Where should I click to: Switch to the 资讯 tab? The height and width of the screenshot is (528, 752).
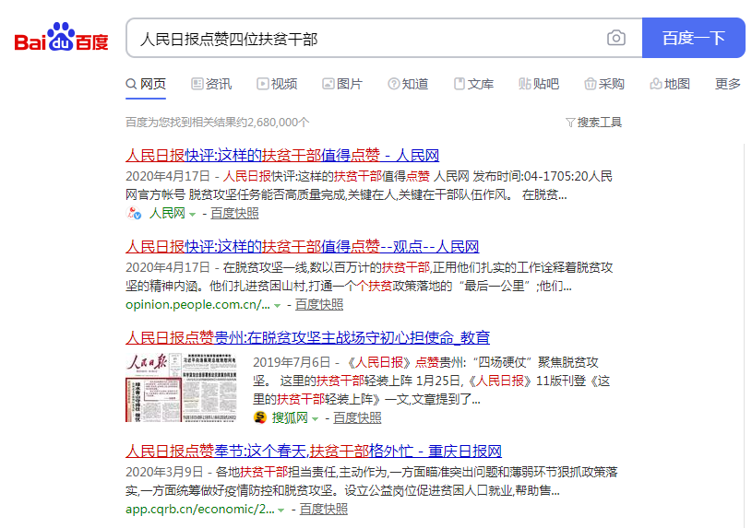[211, 85]
